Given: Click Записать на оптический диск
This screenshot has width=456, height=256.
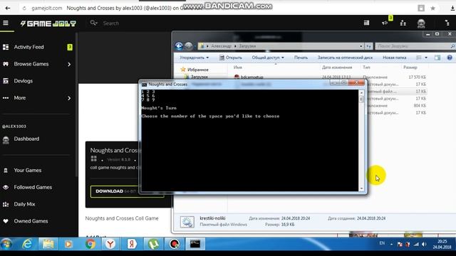Looking at the screenshot, I should (345, 58).
